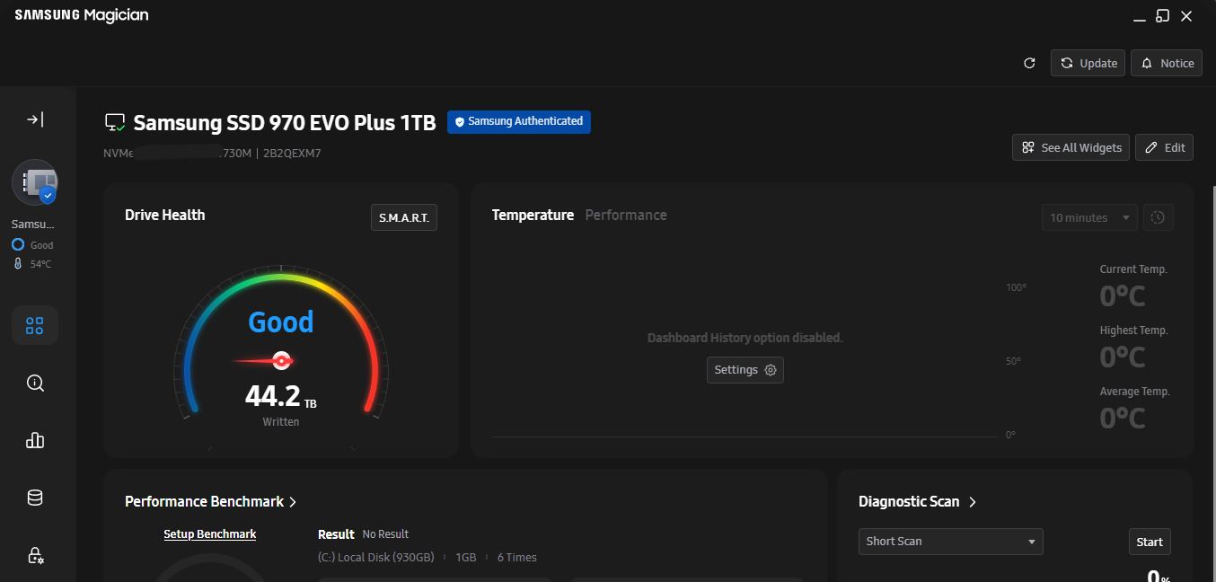
Task: Select the Samsung drive thumbnail in sidebar
Action: tap(35, 182)
